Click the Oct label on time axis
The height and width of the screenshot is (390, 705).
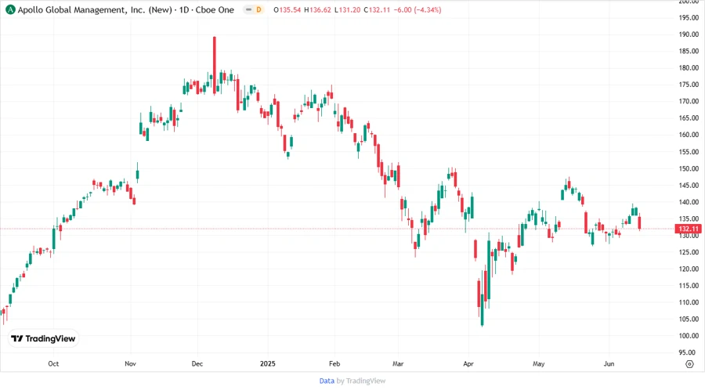point(53,363)
